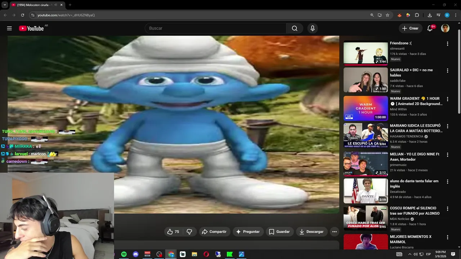Open COSCU ROMPE el SILENCIO video title
This screenshot has height=259, width=461.
(415, 211)
